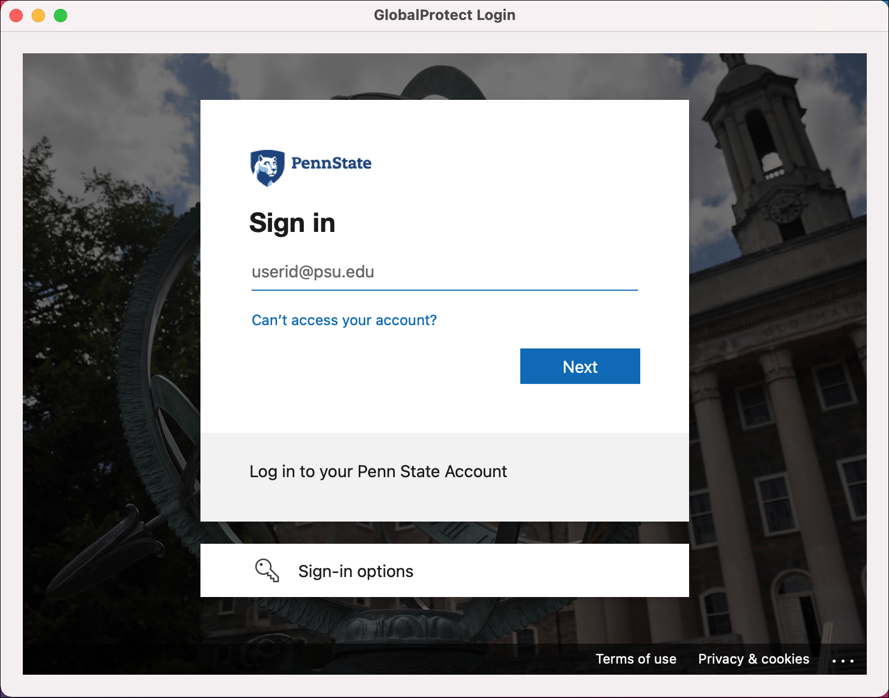Maximize the window with the green button

pos(61,16)
